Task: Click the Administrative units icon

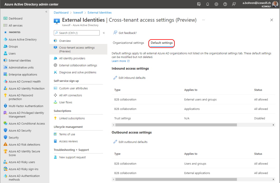Action: (6, 67)
